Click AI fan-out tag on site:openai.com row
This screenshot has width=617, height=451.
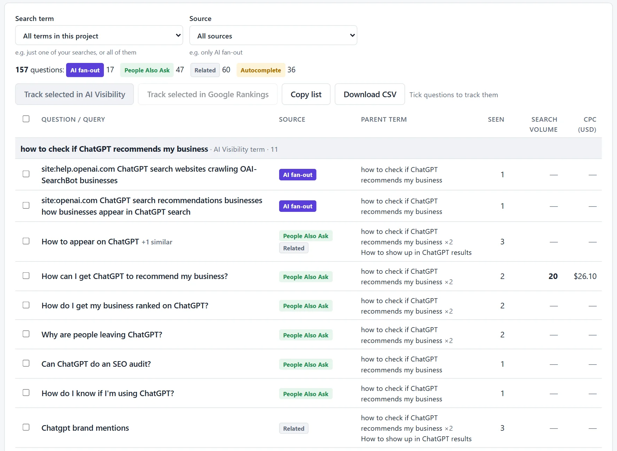[298, 206]
